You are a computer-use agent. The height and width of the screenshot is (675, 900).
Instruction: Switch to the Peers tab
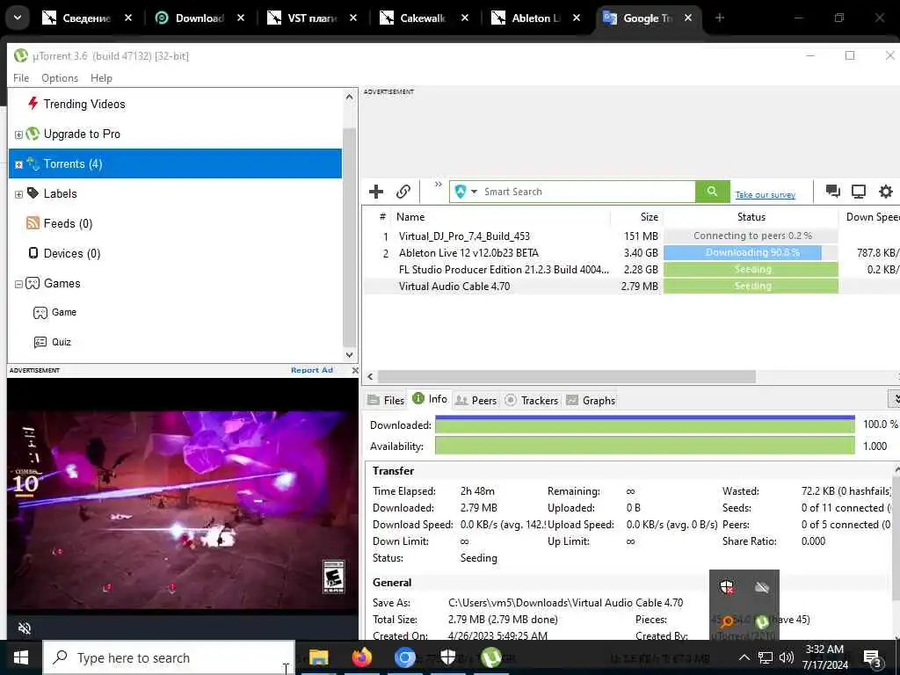(475, 401)
